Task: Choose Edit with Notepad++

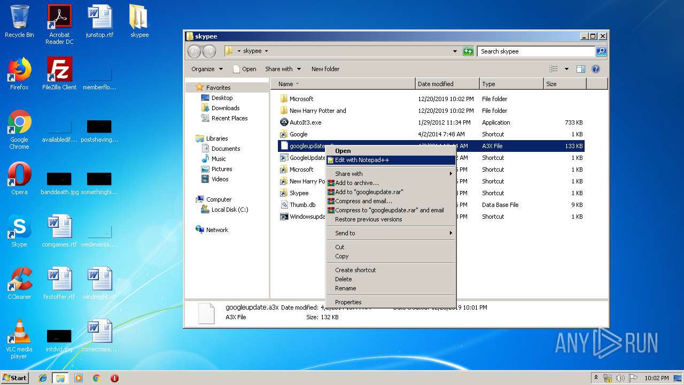Action: (x=391, y=160)
